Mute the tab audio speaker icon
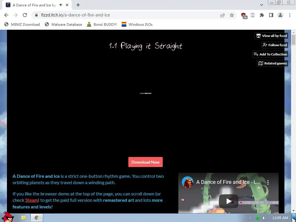Screen dimensions: 296x222 [61, 5]
